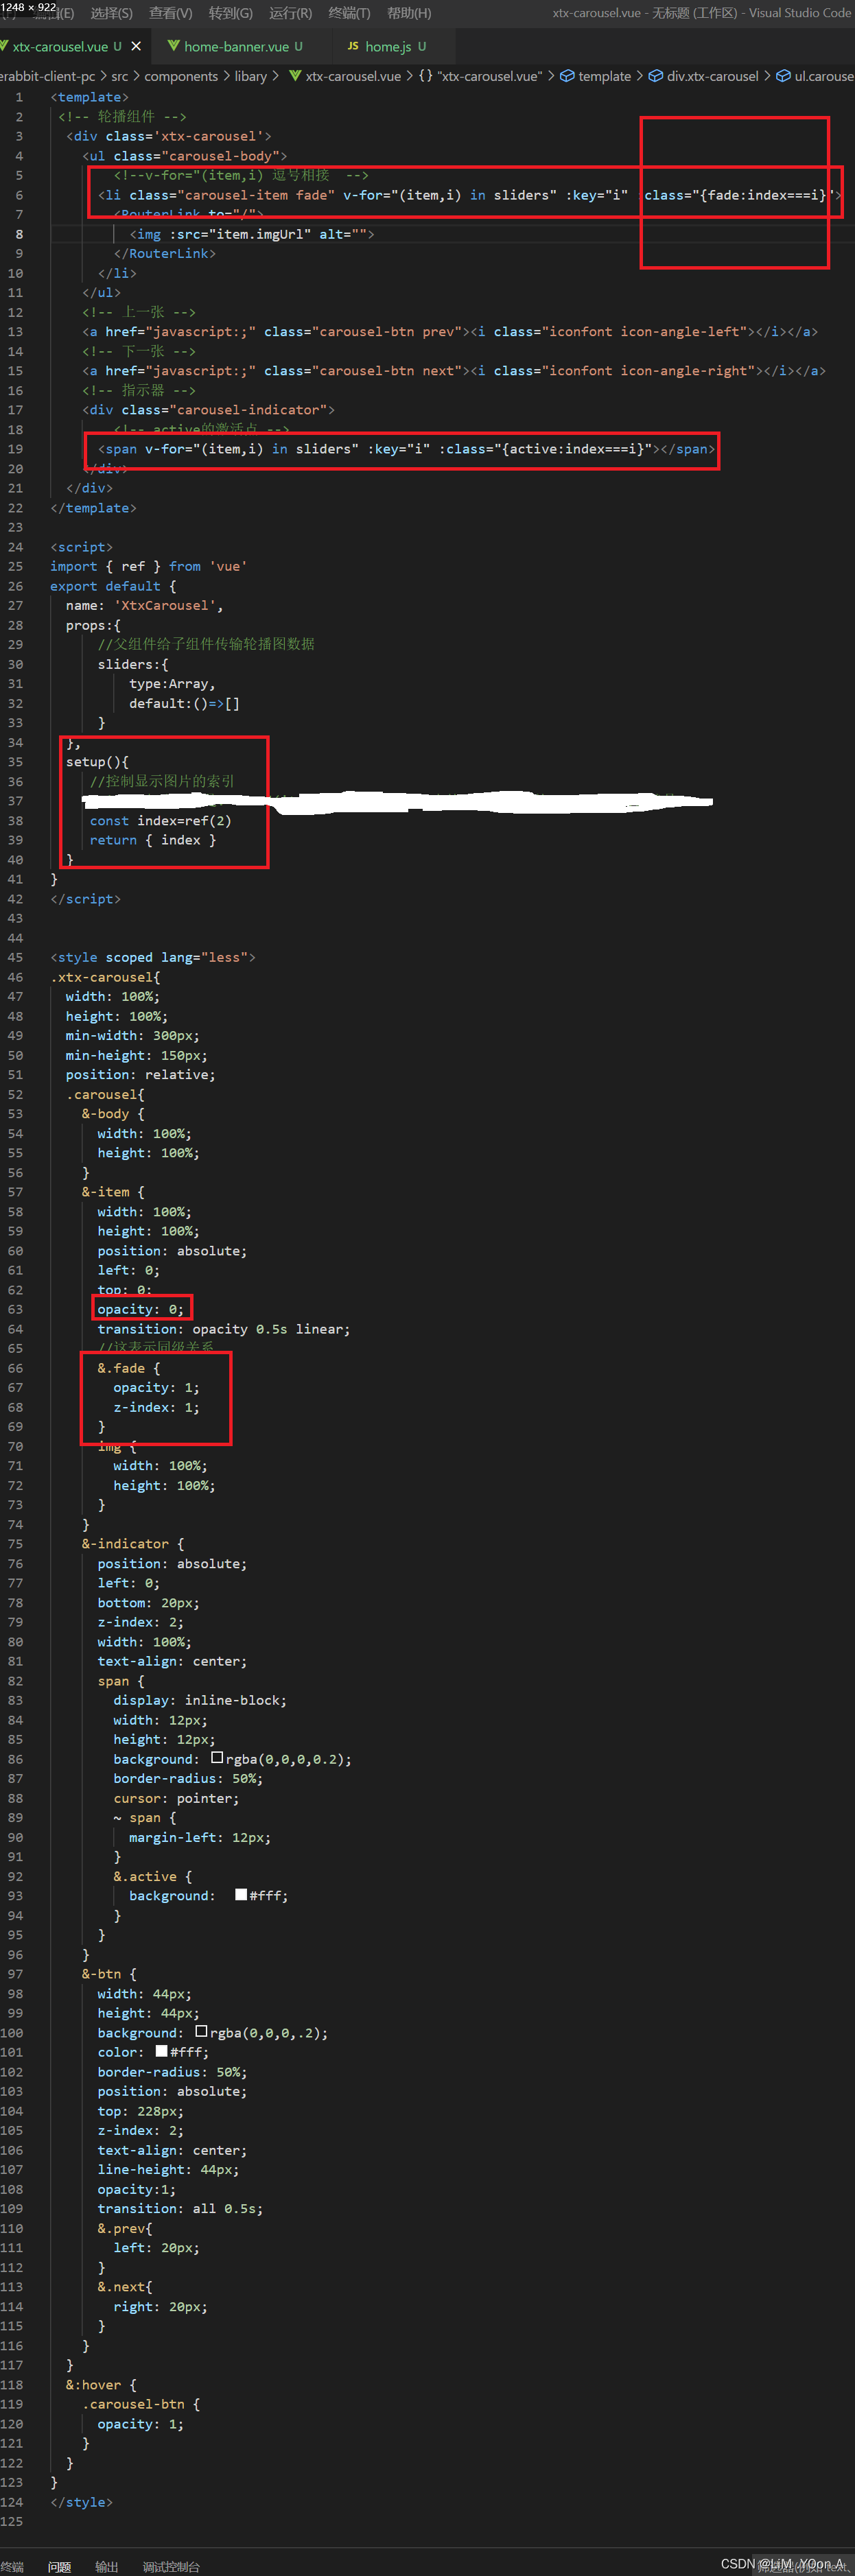Open color picker for btn color #fff
The width and height of the screenshot is (855, 2576).
pos(161,2050)
